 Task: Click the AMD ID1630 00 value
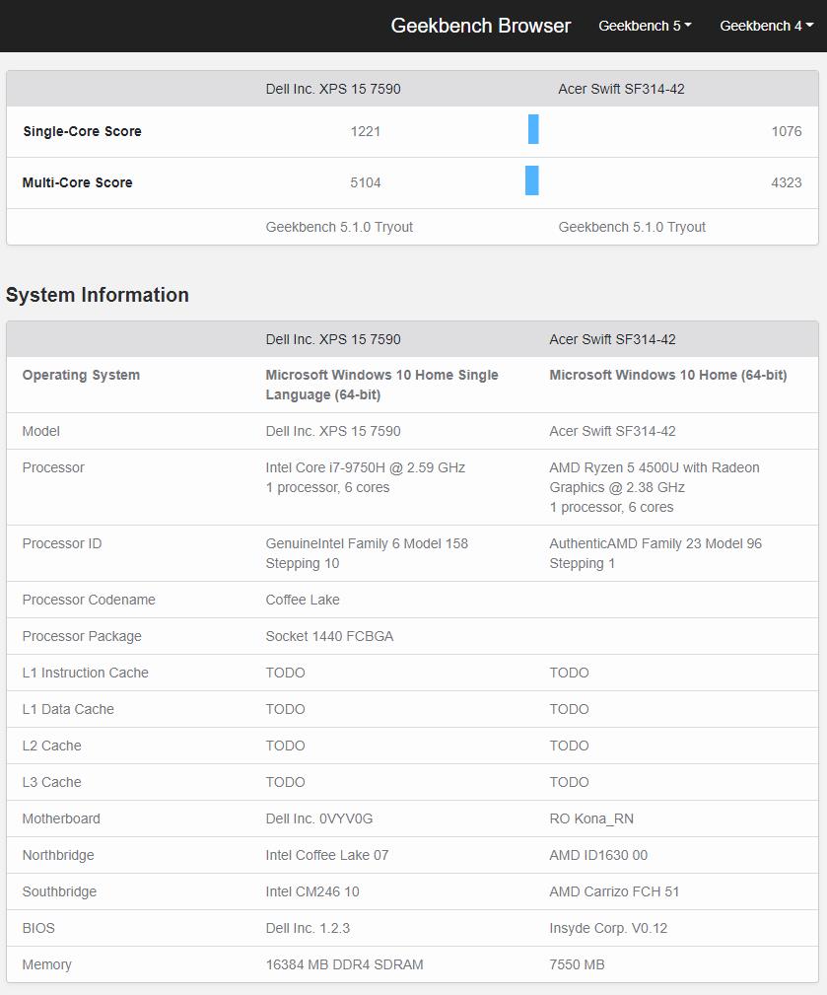click(x=598, y=855)
